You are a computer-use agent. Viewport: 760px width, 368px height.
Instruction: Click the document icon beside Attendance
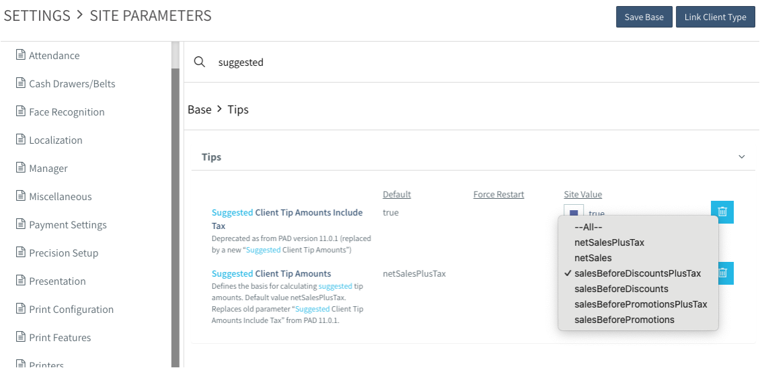click(21, 55)
